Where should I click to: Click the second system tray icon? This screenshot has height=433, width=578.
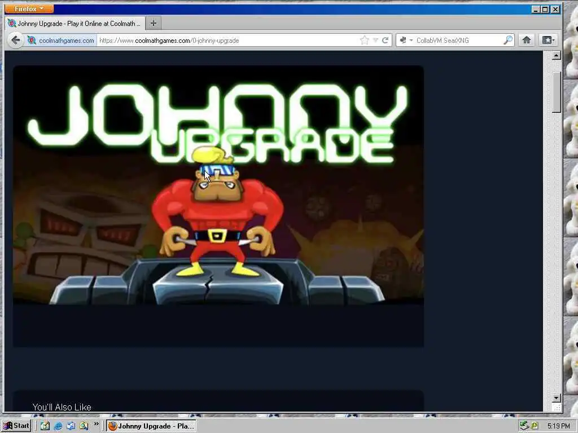(534, 426)
